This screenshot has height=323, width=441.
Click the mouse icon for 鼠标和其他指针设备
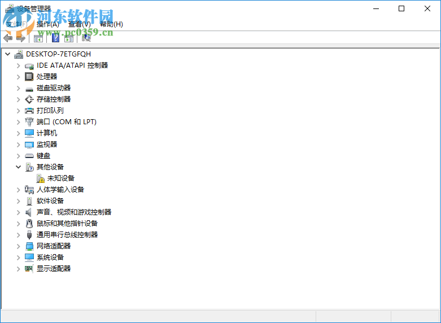tap(29, 224)
